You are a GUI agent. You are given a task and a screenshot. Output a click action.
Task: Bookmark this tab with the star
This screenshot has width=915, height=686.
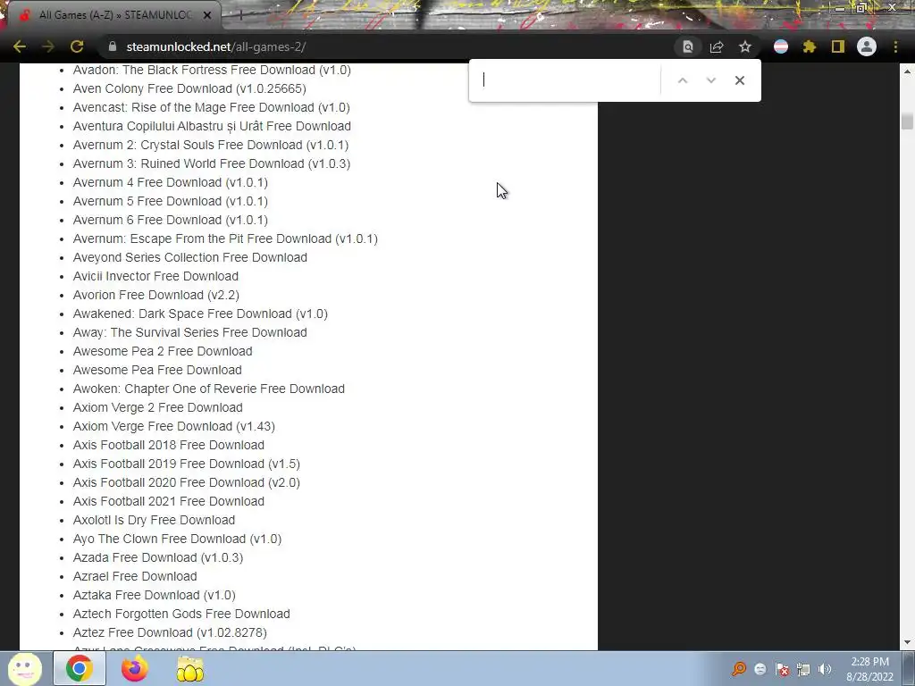[x=745, y=46]
